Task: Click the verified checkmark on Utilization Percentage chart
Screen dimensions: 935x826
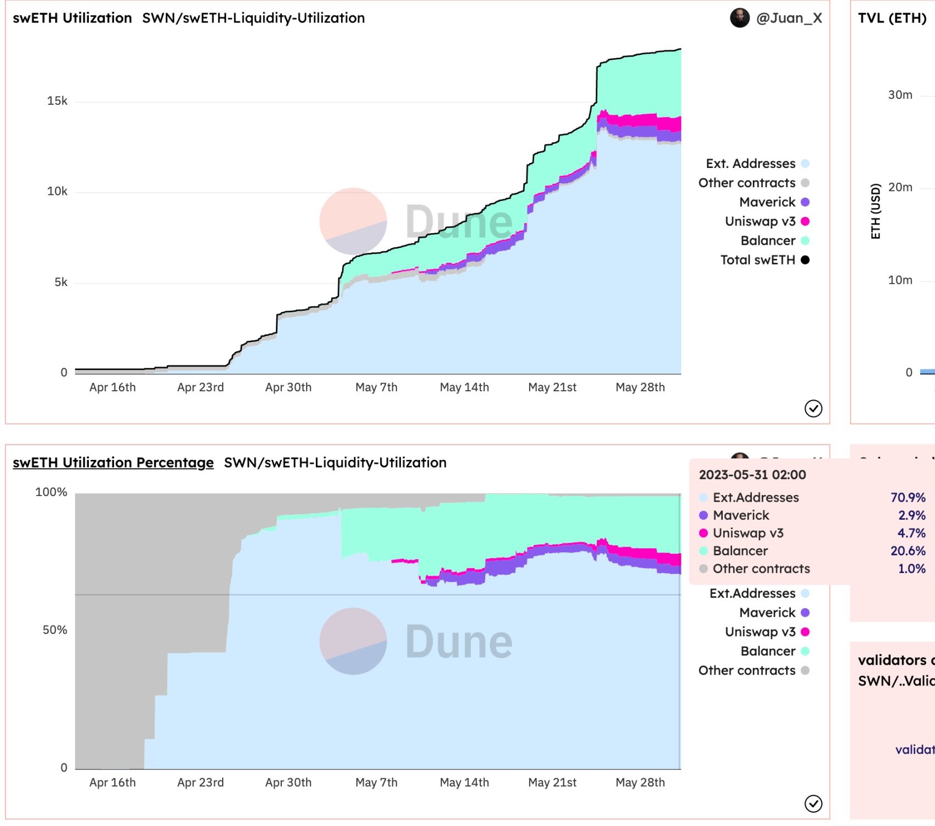Action: pyautogui.click(x=813, y=803)
